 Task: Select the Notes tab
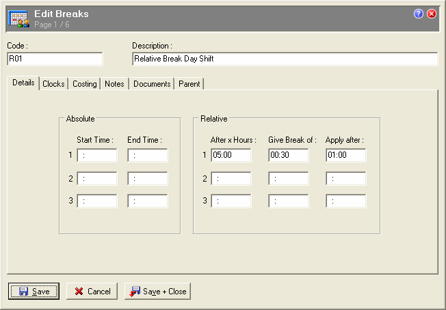click(x=114, y=84)
